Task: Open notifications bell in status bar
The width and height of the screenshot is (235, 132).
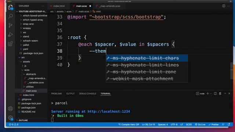Action: coord(229,124)
